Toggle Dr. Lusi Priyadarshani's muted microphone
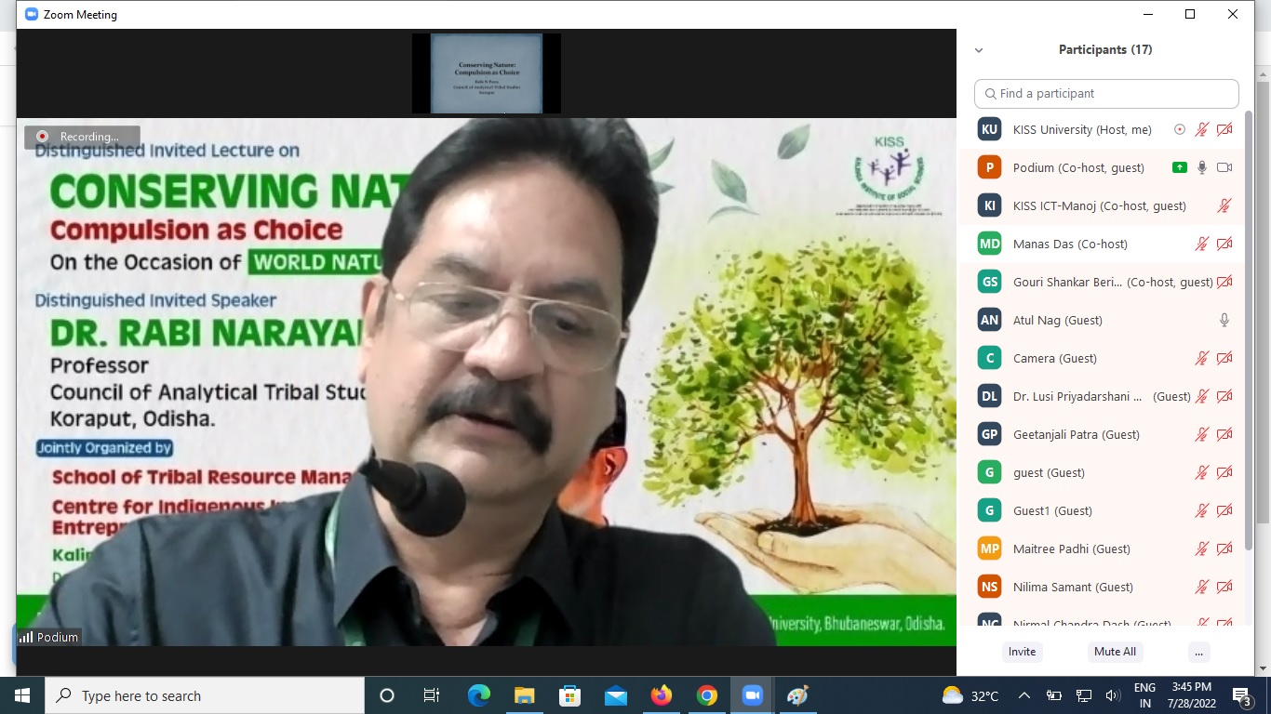The image size is (1271, 714). pyautogui.click(x=1202, y=396)
